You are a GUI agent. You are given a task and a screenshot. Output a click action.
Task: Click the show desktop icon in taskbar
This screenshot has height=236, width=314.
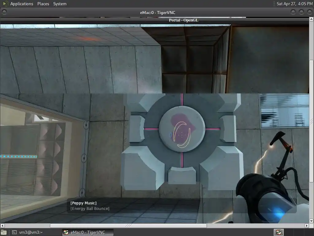(x=4, y=232)
